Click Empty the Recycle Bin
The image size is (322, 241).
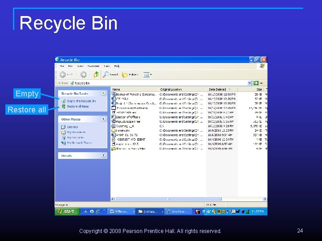[81, 101]
